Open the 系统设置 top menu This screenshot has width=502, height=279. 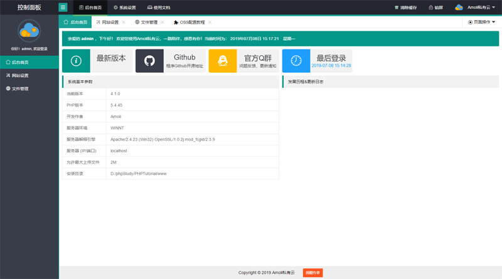124,8
